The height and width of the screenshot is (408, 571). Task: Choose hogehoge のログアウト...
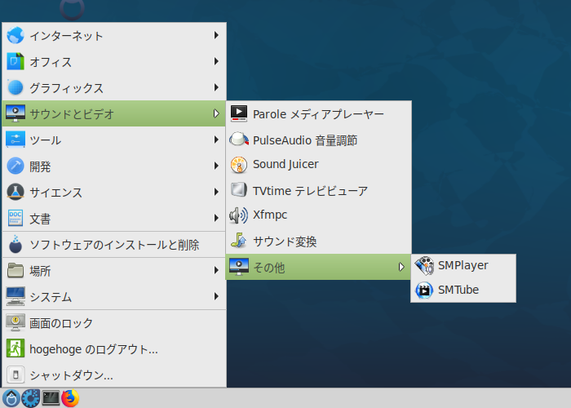[x=114, y=349]
